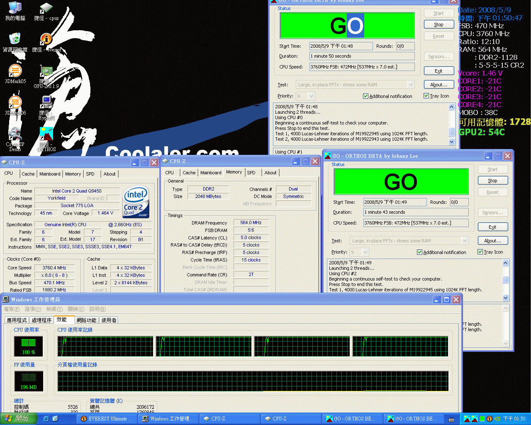
Task: Click the PF usage meter showing 196 MB
Action: click(29, 381)
